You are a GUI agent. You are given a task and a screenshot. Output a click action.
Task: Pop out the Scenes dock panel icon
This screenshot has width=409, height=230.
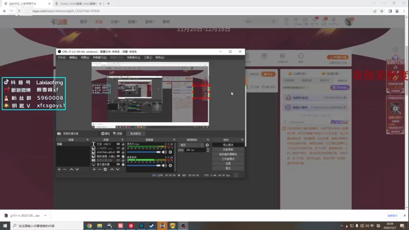pos(87,140)
